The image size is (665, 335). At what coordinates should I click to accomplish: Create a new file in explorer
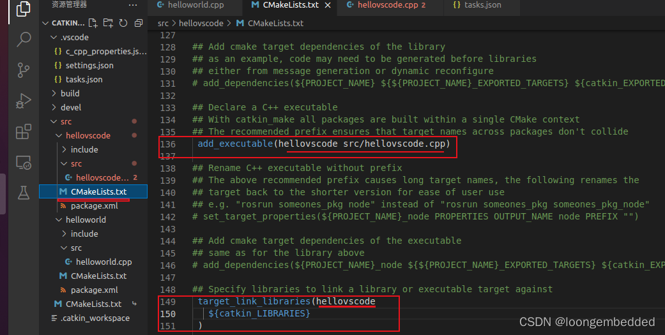pos(93,23)
